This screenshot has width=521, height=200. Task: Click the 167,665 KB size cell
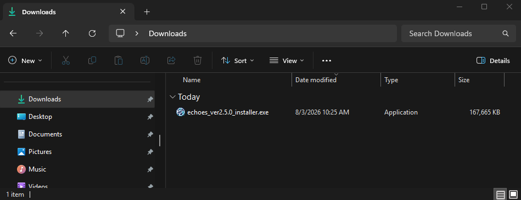tap(484, 112)
